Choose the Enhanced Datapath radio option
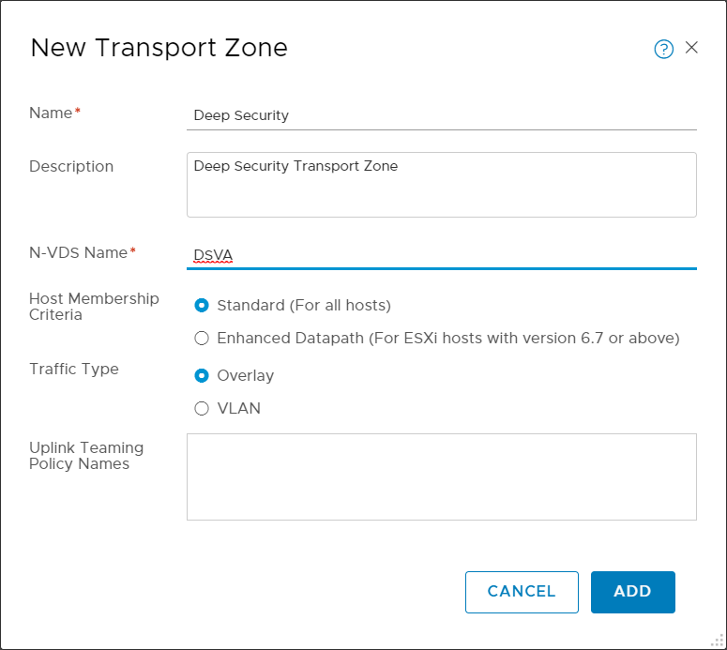This screenshot has height=650, width=727. 202,338
